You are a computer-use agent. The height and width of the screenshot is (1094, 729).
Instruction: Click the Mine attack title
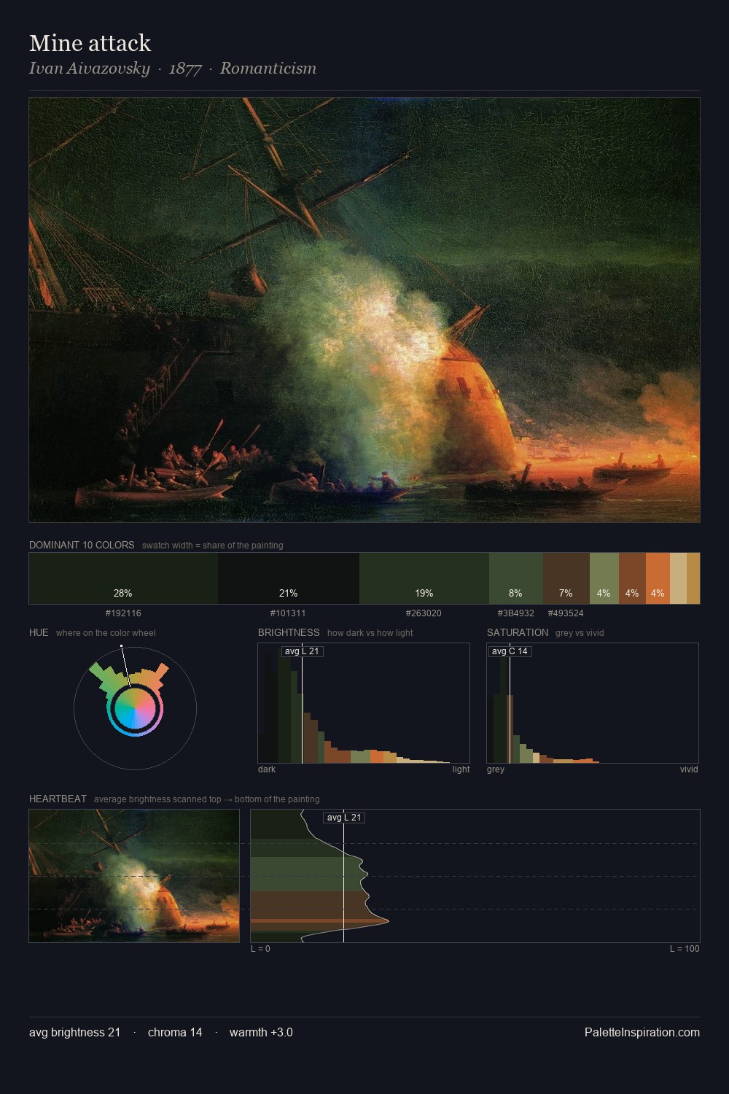coord(90,43)
